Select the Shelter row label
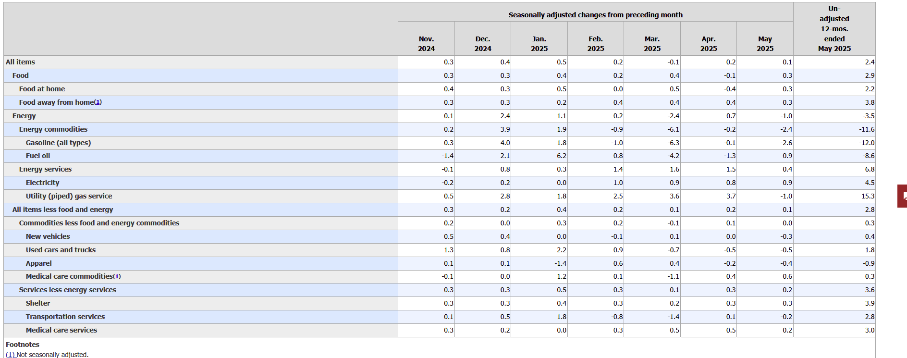The width and height of the screenshot is (907, 358). (x=38, y=303)
